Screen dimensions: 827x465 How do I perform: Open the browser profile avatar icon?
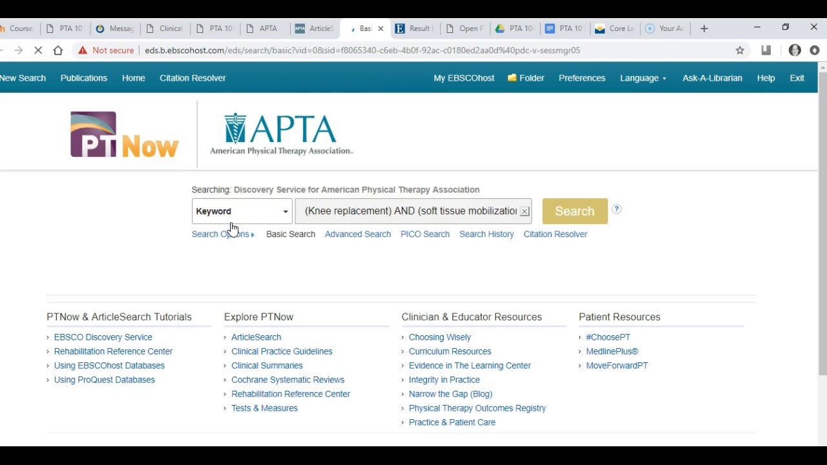[795, 50]
